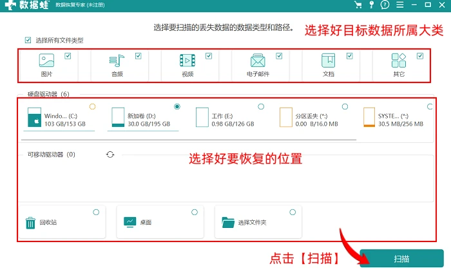
Task: Open the hamburger menu in title bar
Action: [x=400, y=5]
